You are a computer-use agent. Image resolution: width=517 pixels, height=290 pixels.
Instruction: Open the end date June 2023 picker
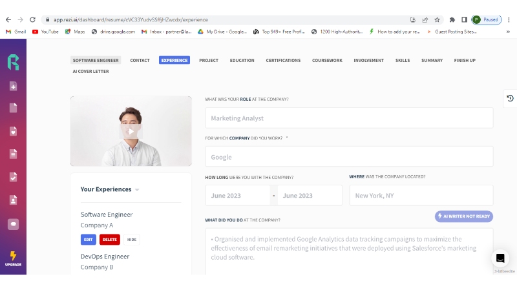[309, 196]
